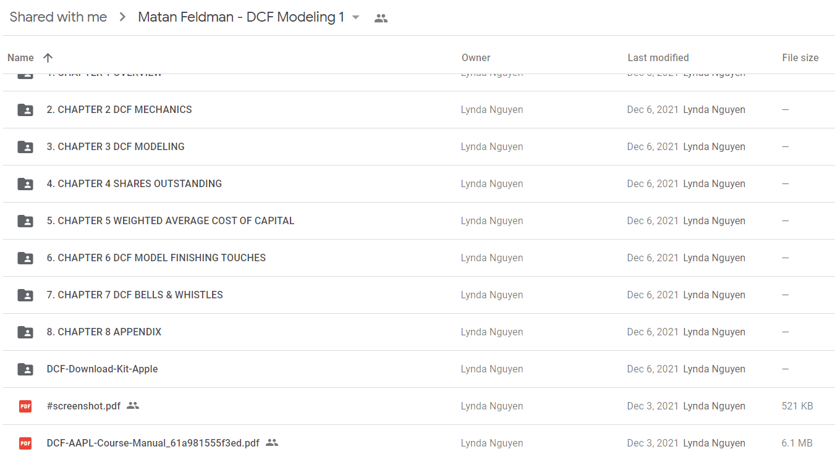The image size is (835, 457).
Task: Click the shared people icon beside folder title
Action: pos(381,19)
